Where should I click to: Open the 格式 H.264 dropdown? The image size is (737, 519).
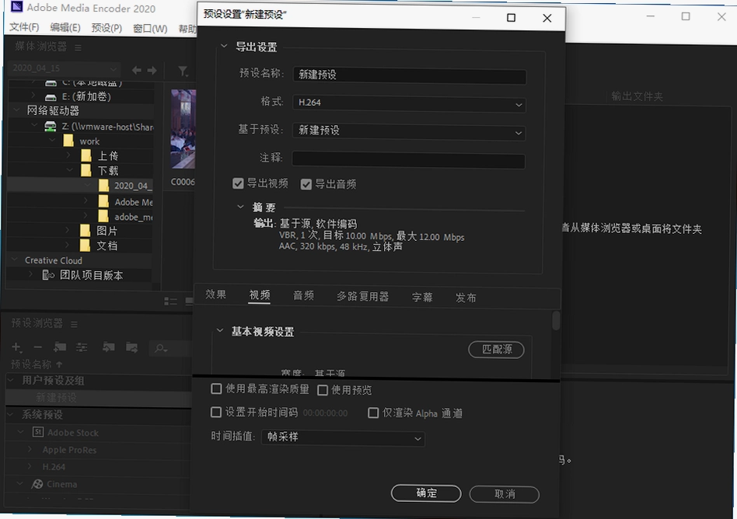coord(408,103)
